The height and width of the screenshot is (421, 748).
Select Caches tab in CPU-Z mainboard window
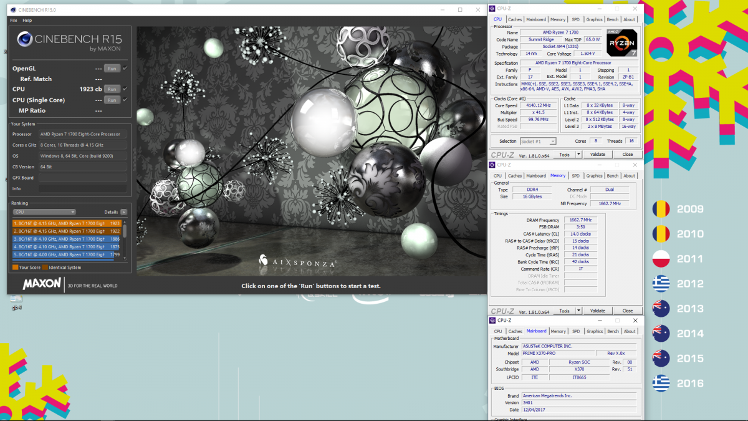point(515,331)
